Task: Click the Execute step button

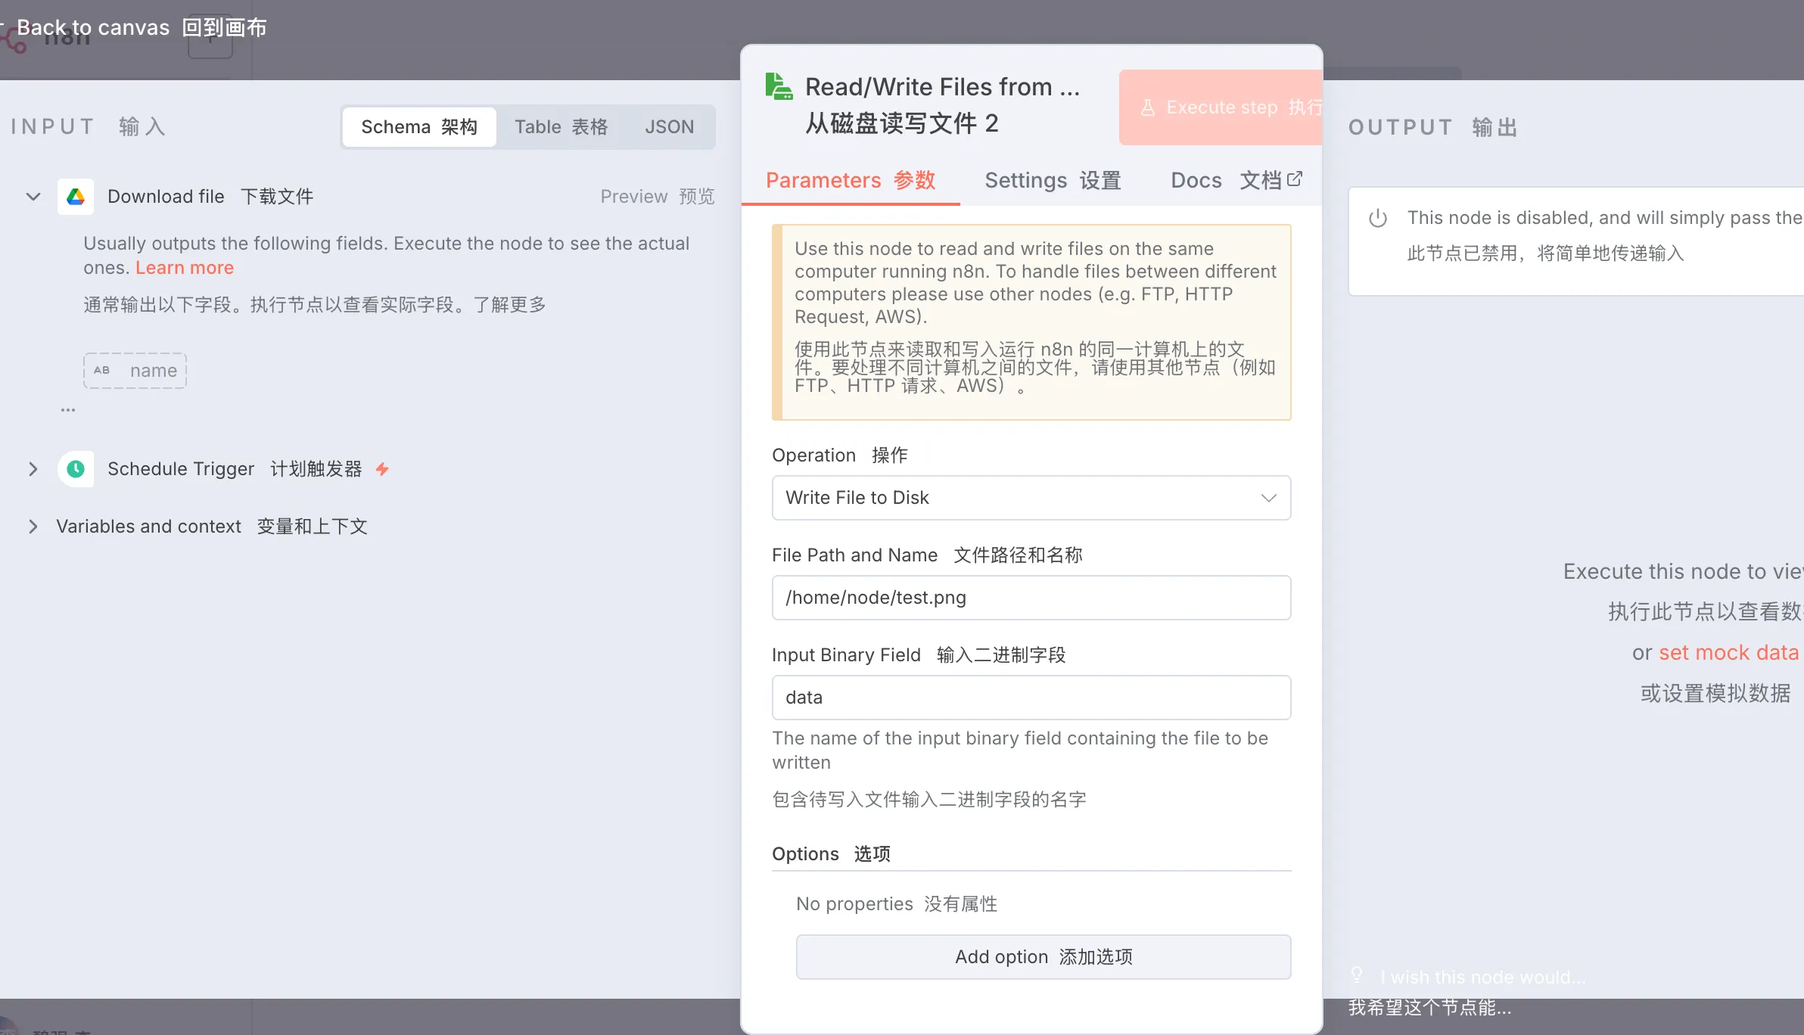Action: (1221, 107)
